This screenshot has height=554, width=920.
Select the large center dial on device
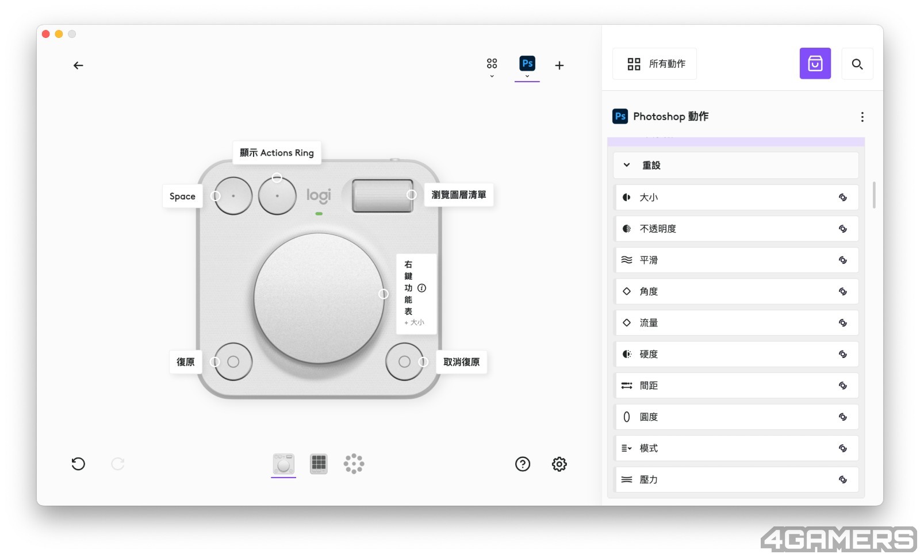[x=319, y=298]
